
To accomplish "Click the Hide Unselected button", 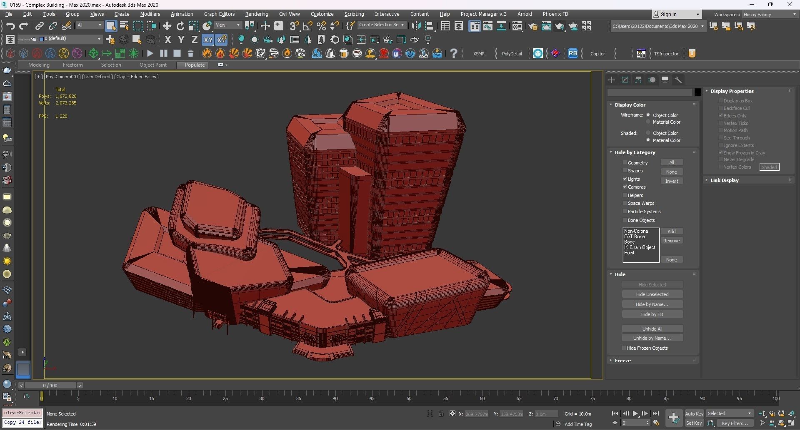I will pyautogui.click(x=652, y=294).
